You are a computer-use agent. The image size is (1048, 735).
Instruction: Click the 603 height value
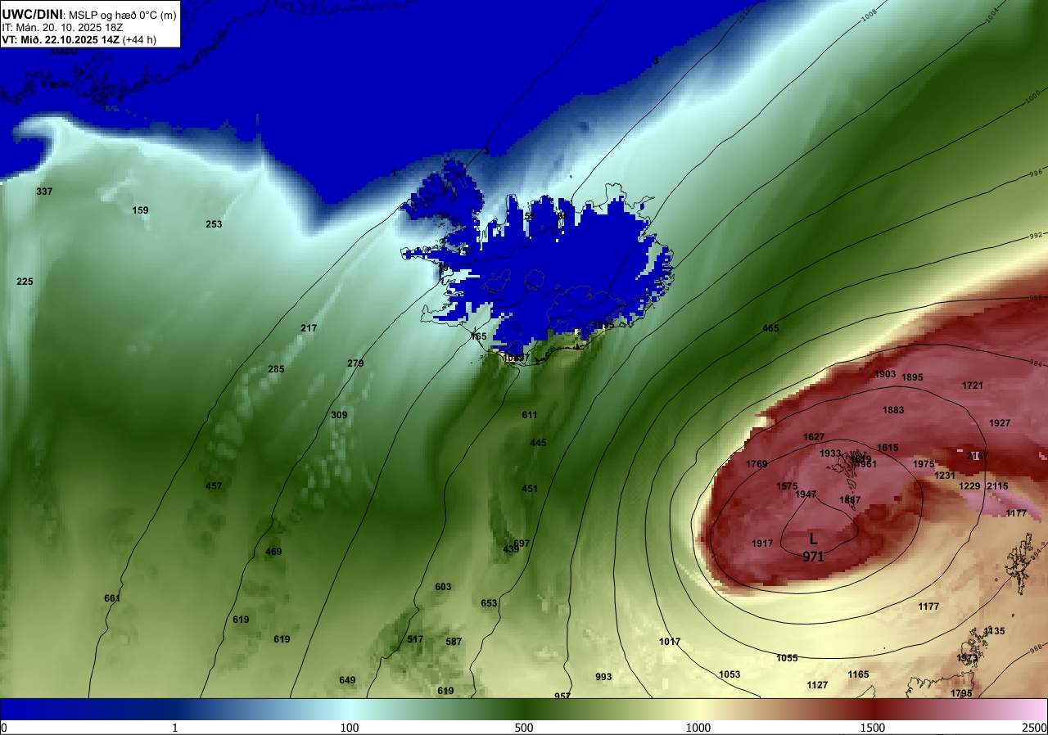(x=443, y=587)
